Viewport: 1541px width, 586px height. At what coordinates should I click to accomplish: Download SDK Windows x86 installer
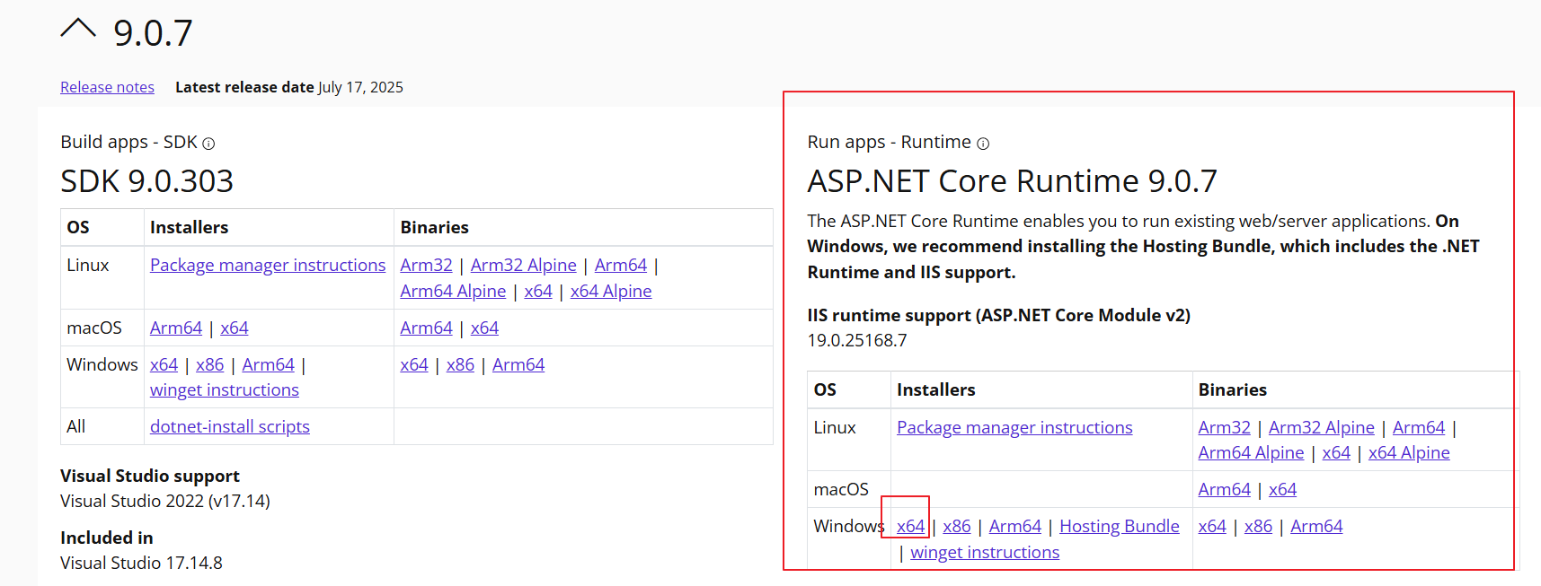click(210, 364)
